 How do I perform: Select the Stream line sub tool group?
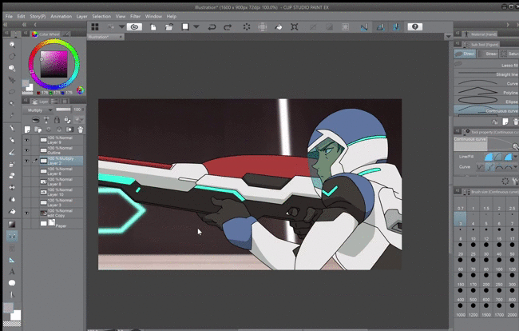pyautogui.click(x=488, y=54)
